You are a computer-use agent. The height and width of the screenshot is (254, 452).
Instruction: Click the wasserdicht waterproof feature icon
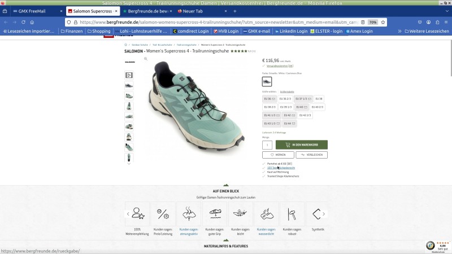coord(266,214)
